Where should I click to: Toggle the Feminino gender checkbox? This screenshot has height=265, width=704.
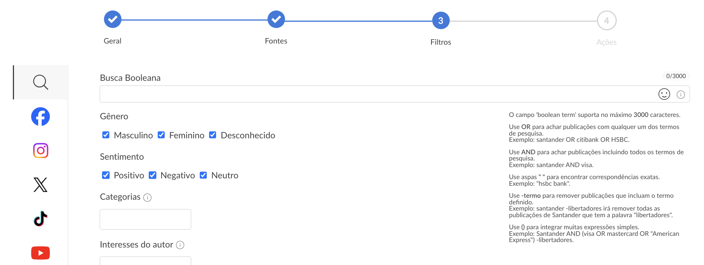coord(161,135)
